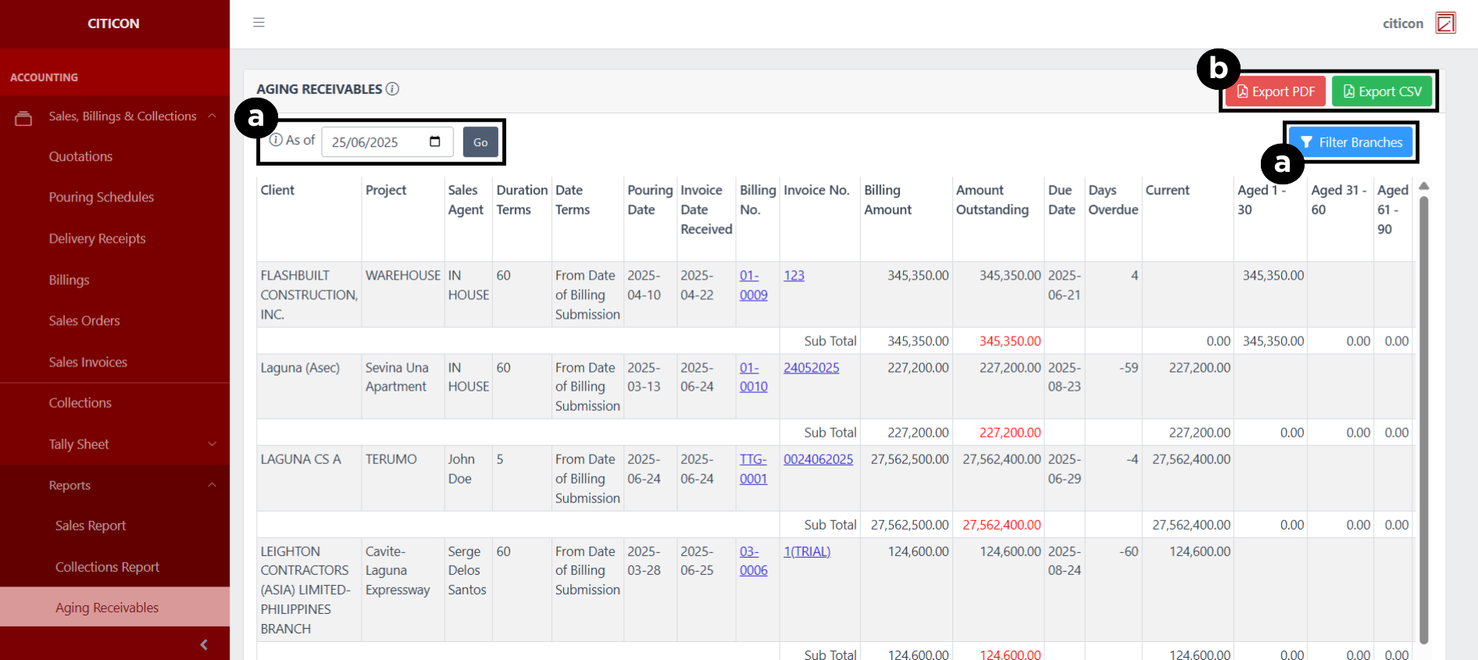Click the red 27,562,400.00 subtotal amount
The width and height of the screenshot is (1478, 660).
click(x=1001, y=525)
